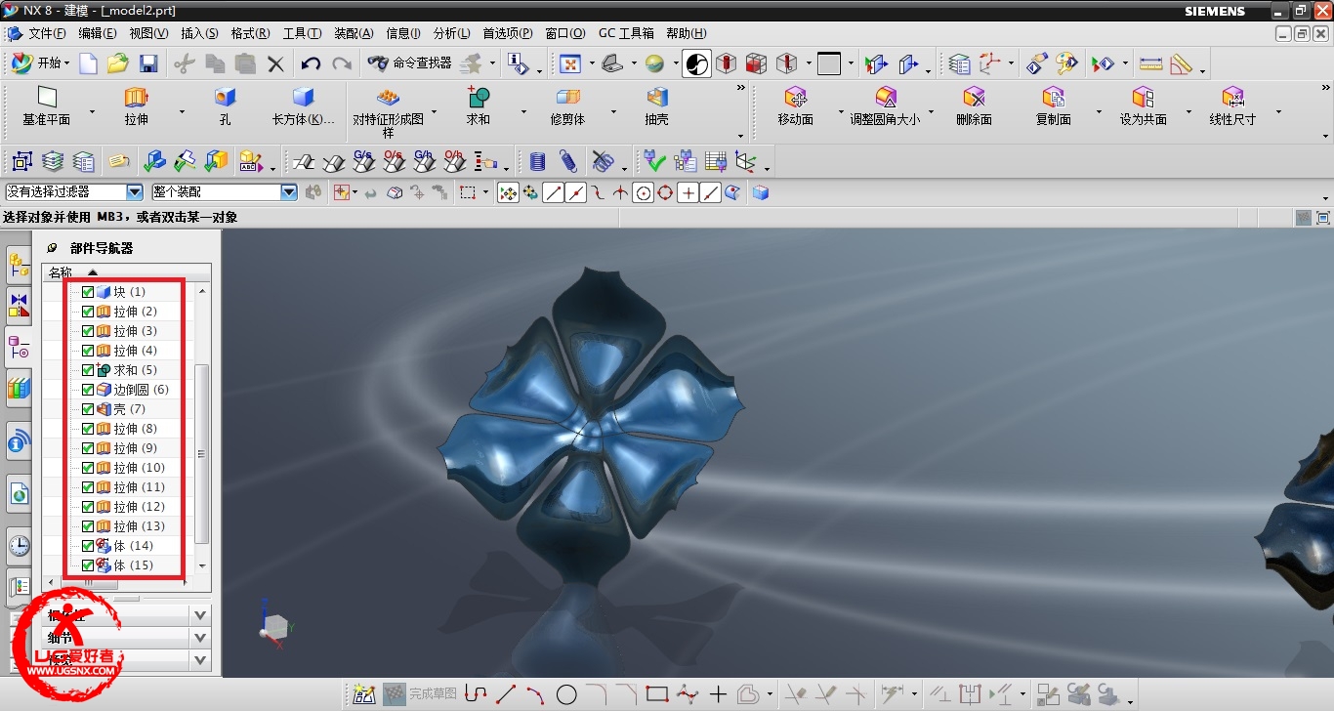This screenshot has height=711, width=1334.
Task: Click the 设为共面 make coplanar tool
Action: coord(1143,107)
